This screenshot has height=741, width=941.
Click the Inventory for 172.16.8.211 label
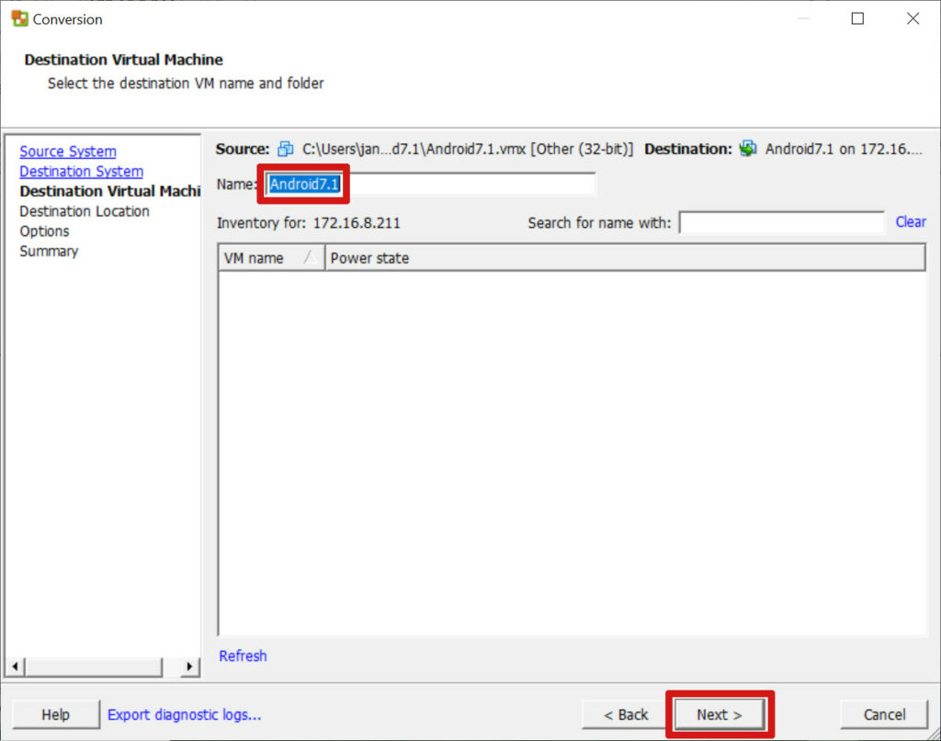[x=309, y=223]
